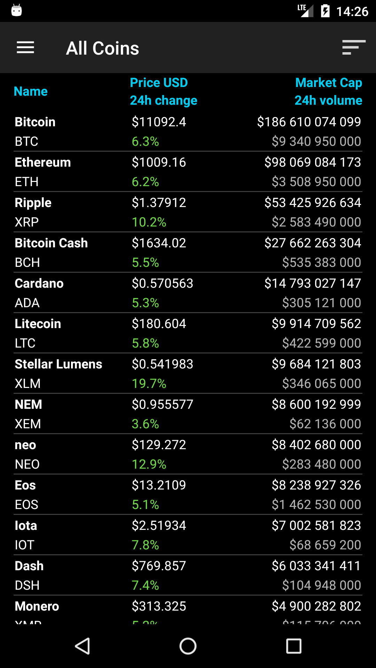This screenshot has height=668, width=376.
Task: Sort by Market Cap column header
Action: [x=329, y=83]
